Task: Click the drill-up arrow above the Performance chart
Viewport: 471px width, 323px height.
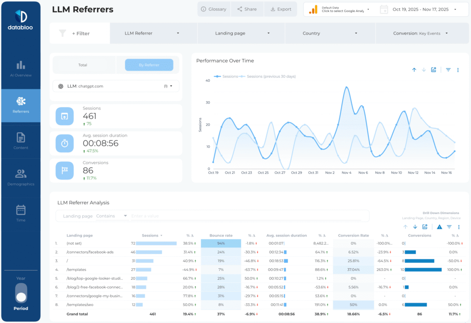Action: coord(414,70)
